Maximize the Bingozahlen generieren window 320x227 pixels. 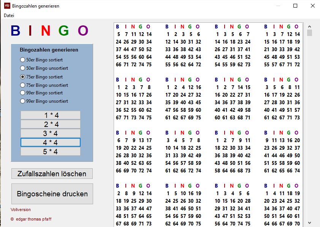(x=295, y=6)
